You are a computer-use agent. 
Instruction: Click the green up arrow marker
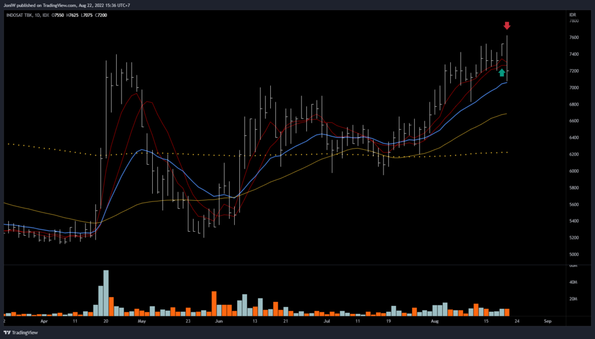coord(501,73)
